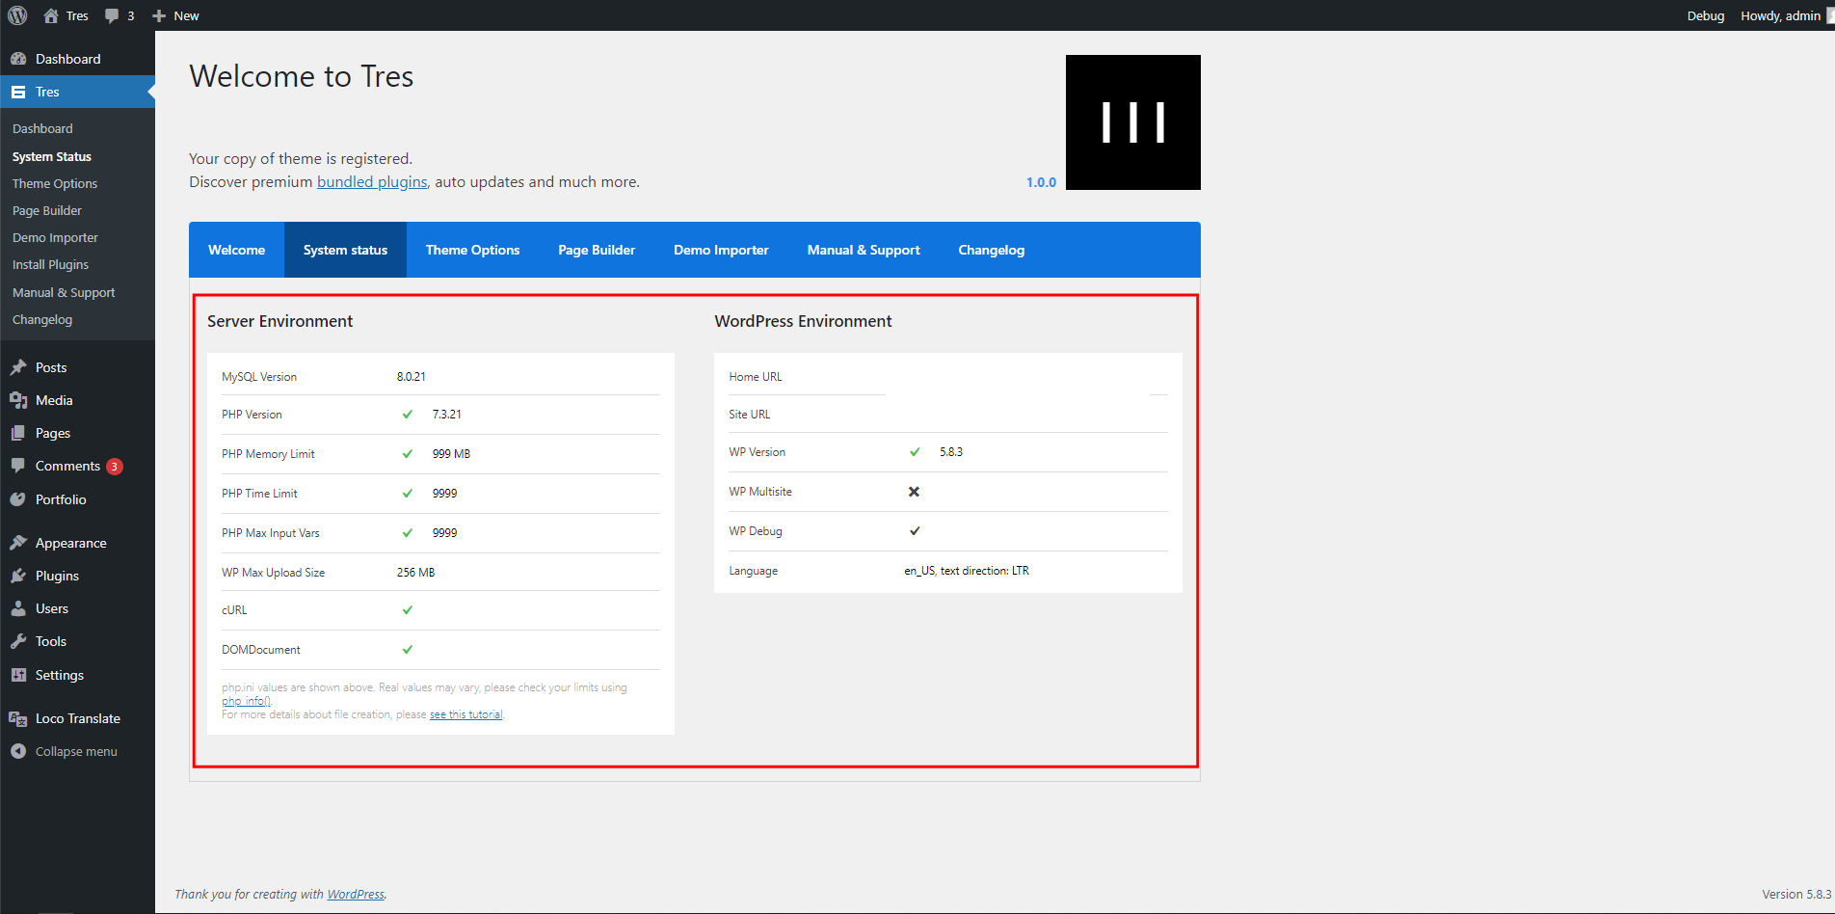Click the Tres site name in admin bar

77,15
